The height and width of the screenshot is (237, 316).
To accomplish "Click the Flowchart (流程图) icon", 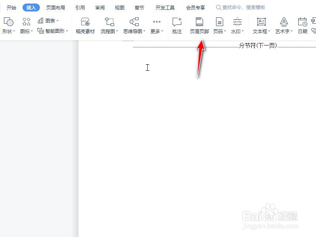I will pyautogui.click(x=109, y=22).
